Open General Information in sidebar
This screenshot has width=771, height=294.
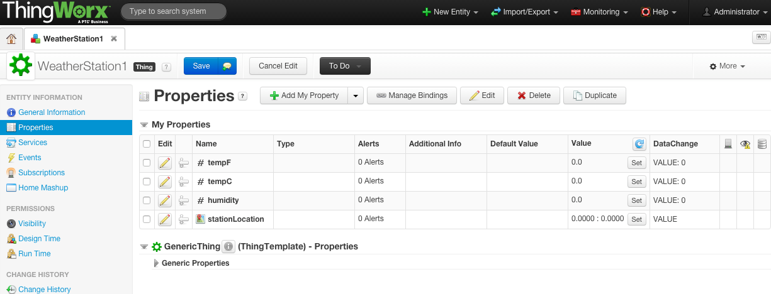pyautogui.click(x=52, y=112)
